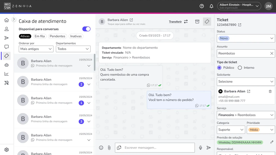Open message templates copy icon
This screenshot has width=276, height=155.
point(119,148)
